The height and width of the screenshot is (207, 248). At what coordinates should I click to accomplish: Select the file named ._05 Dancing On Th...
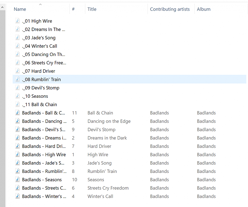coord(44,54)
